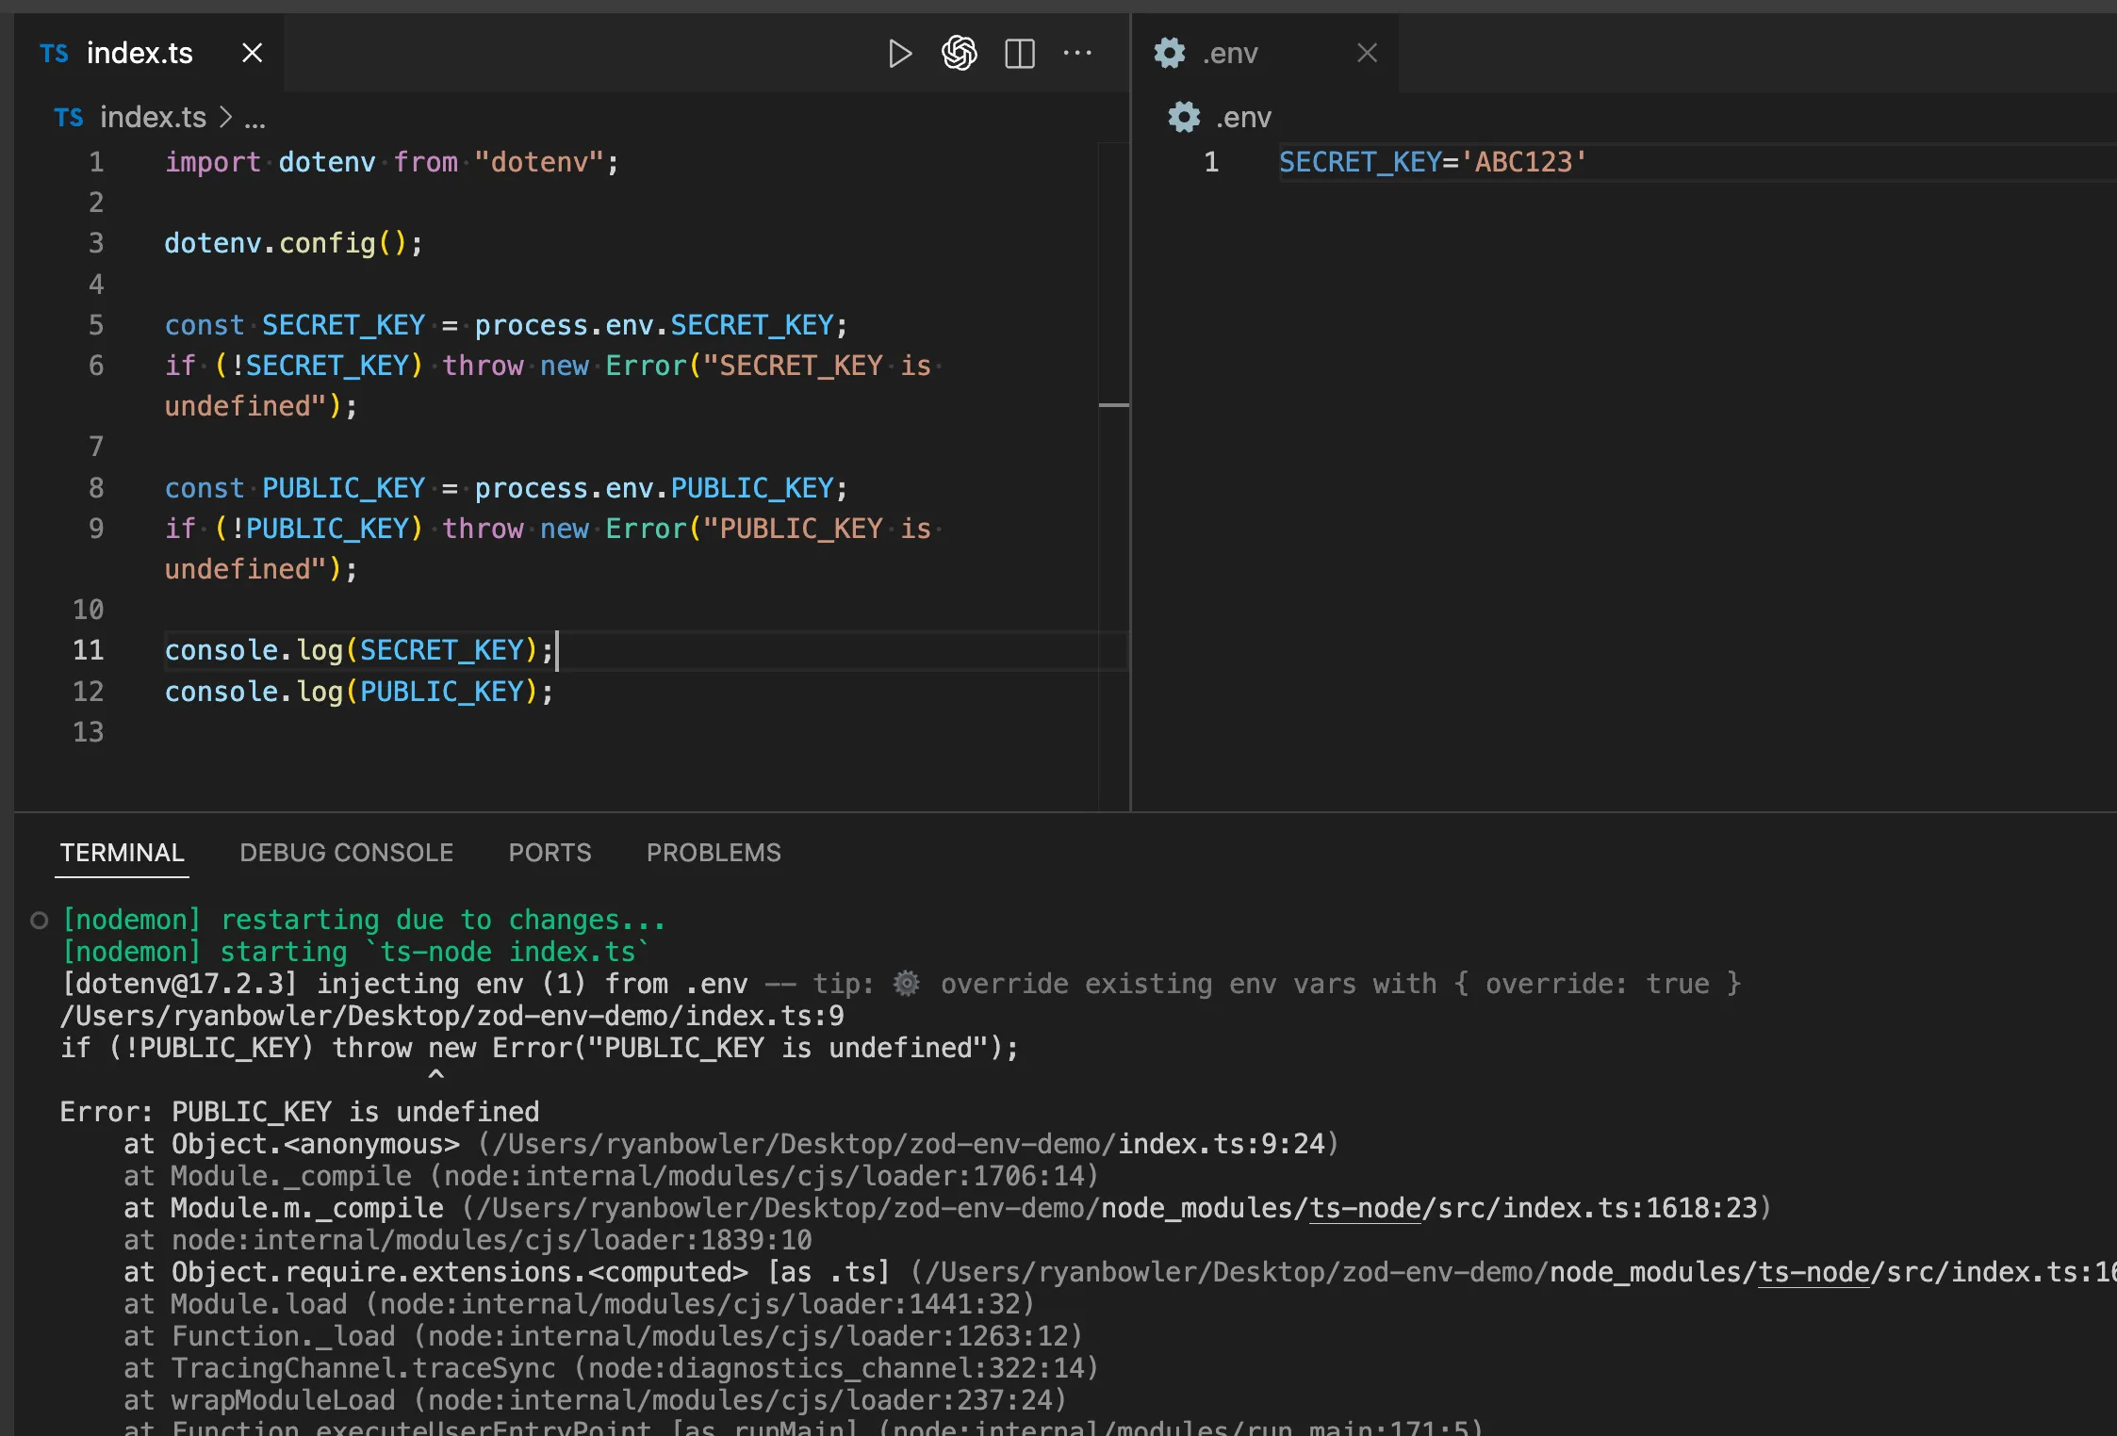
Task: Follow the ts-node link in Module.m._compile line
Action: (1365, 1208)
